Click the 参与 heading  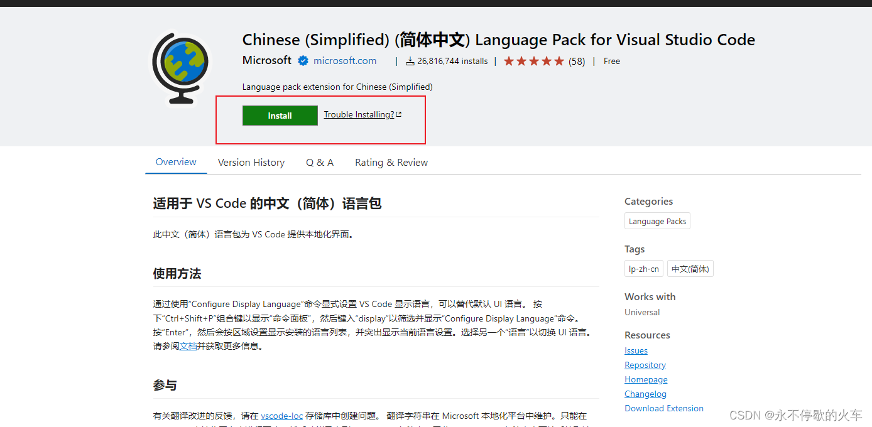coord(165,385)
